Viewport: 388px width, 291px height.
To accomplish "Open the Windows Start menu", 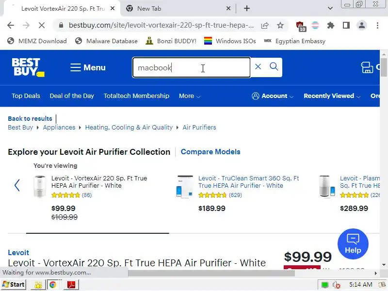I will click(14, 285).
